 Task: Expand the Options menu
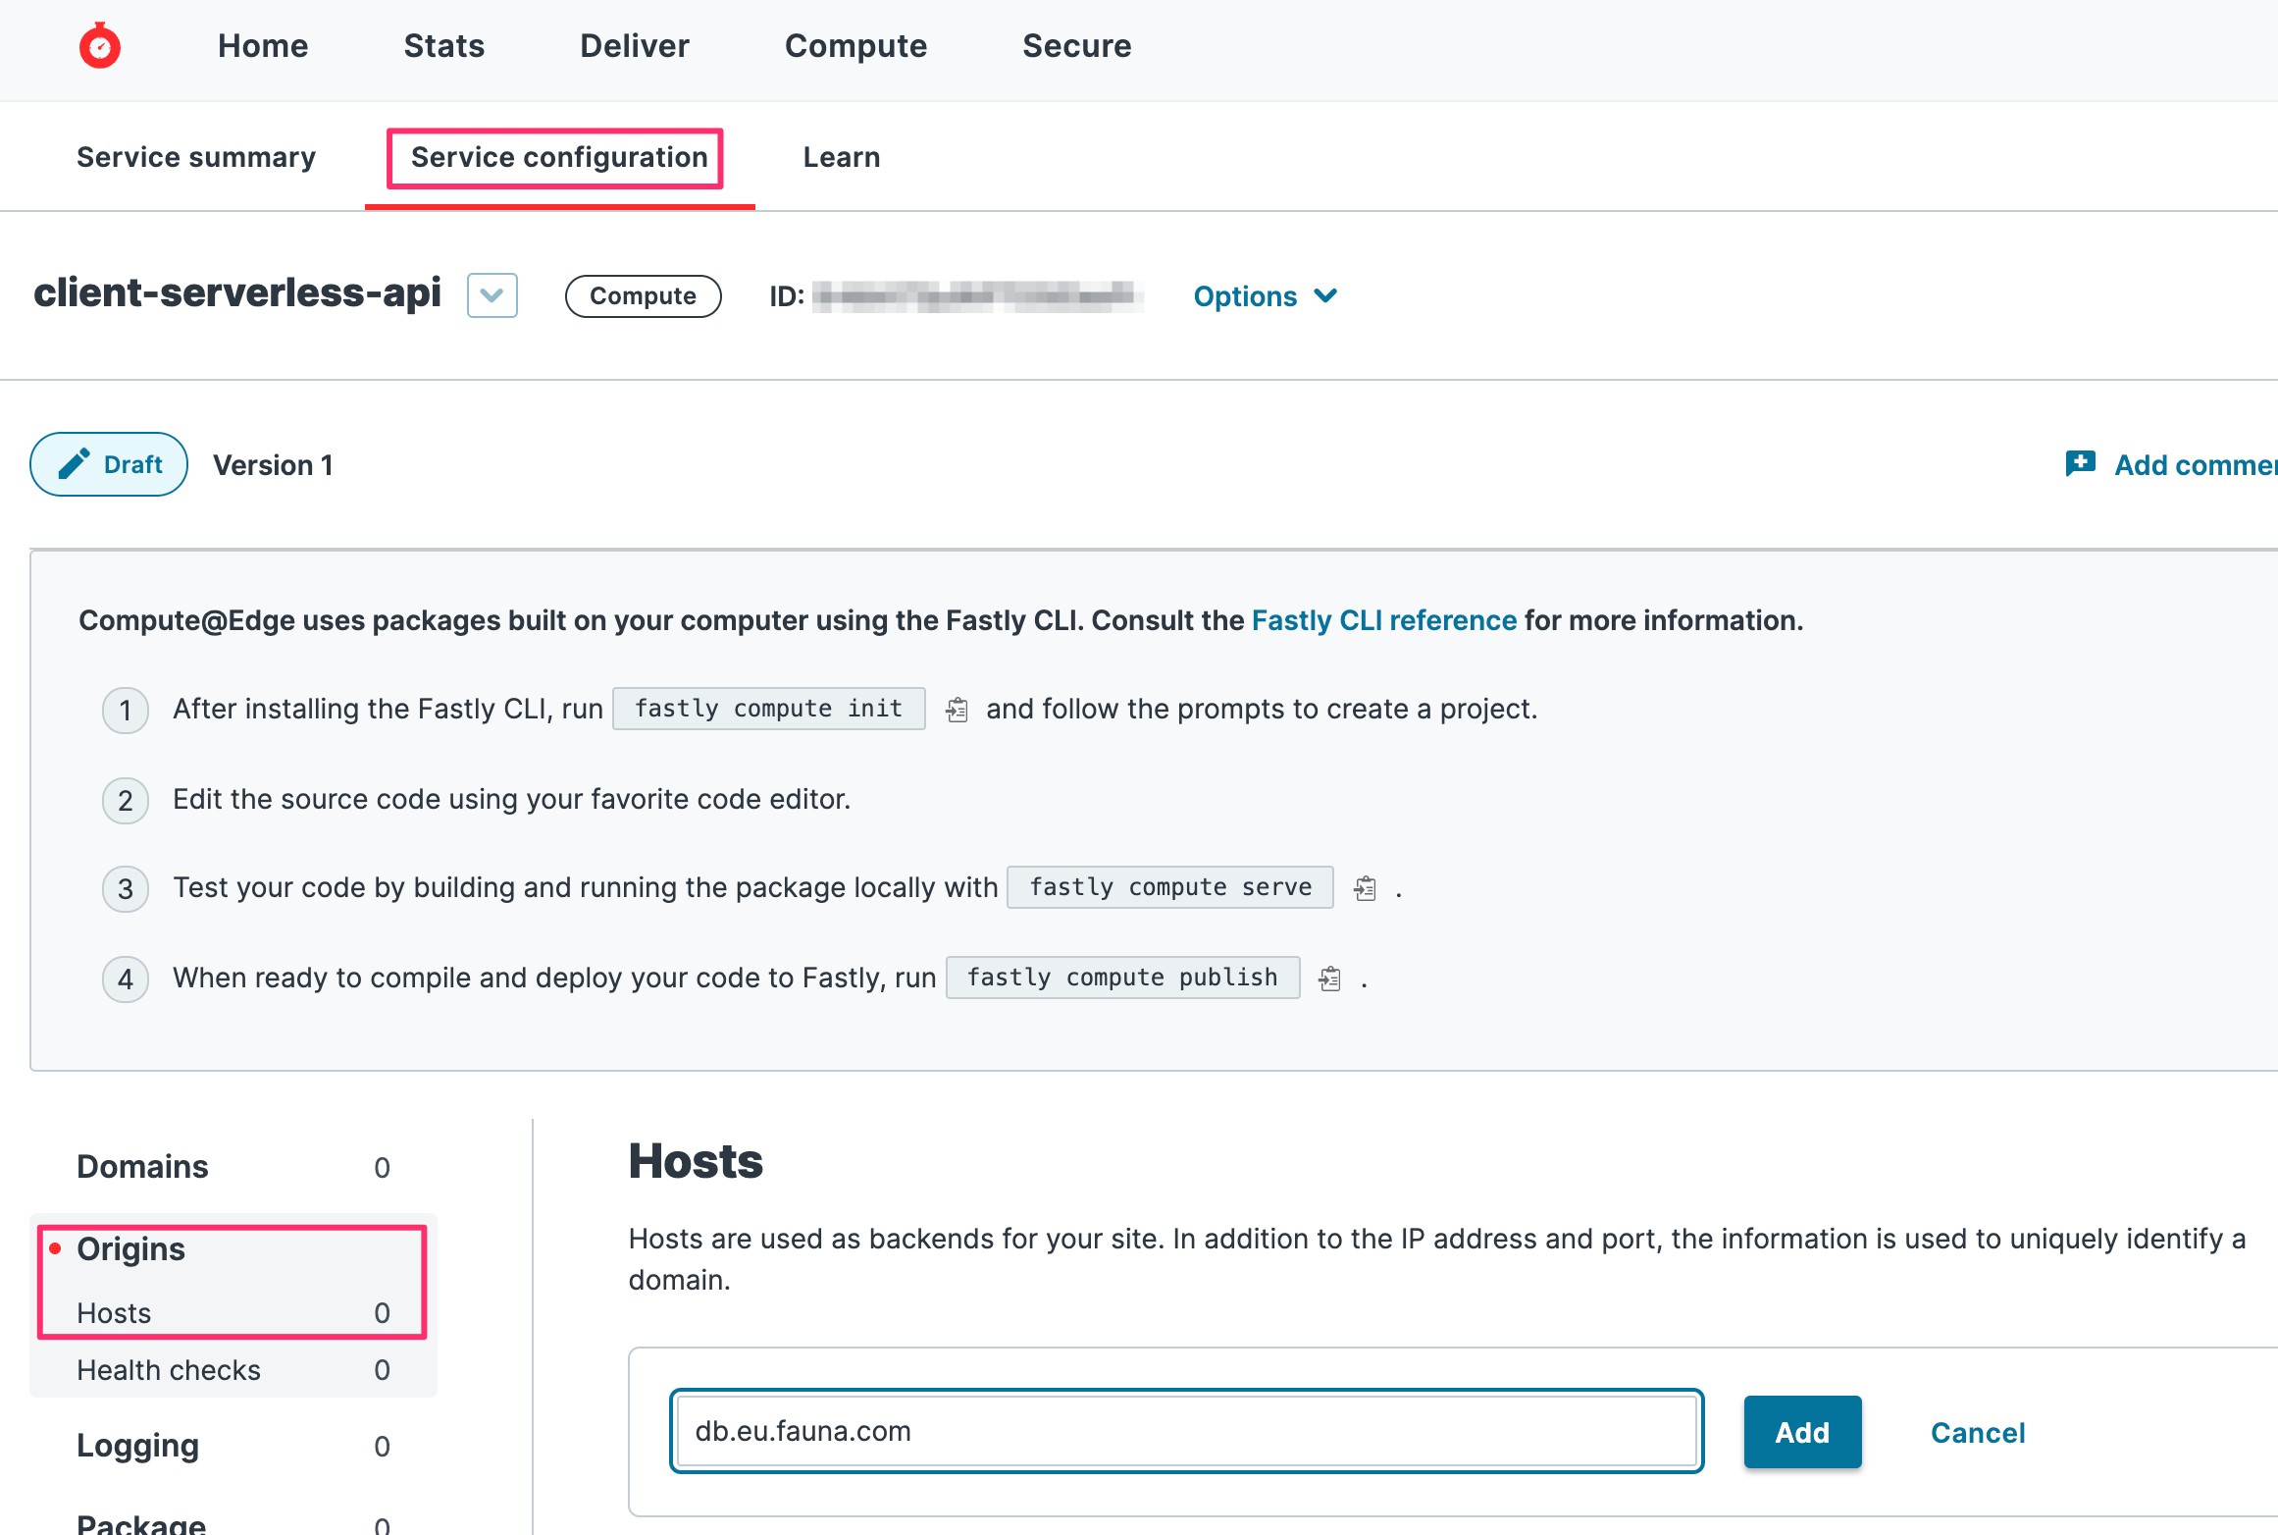(x=1266, y=295)
